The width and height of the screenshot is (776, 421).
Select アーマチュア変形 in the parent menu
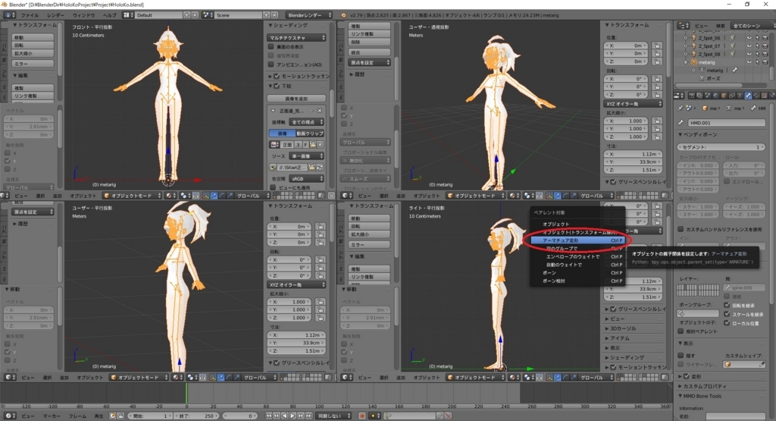(577, 240)
